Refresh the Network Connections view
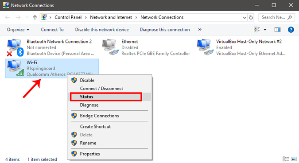This screenshot has height=163, width=299. click(251, 18)
